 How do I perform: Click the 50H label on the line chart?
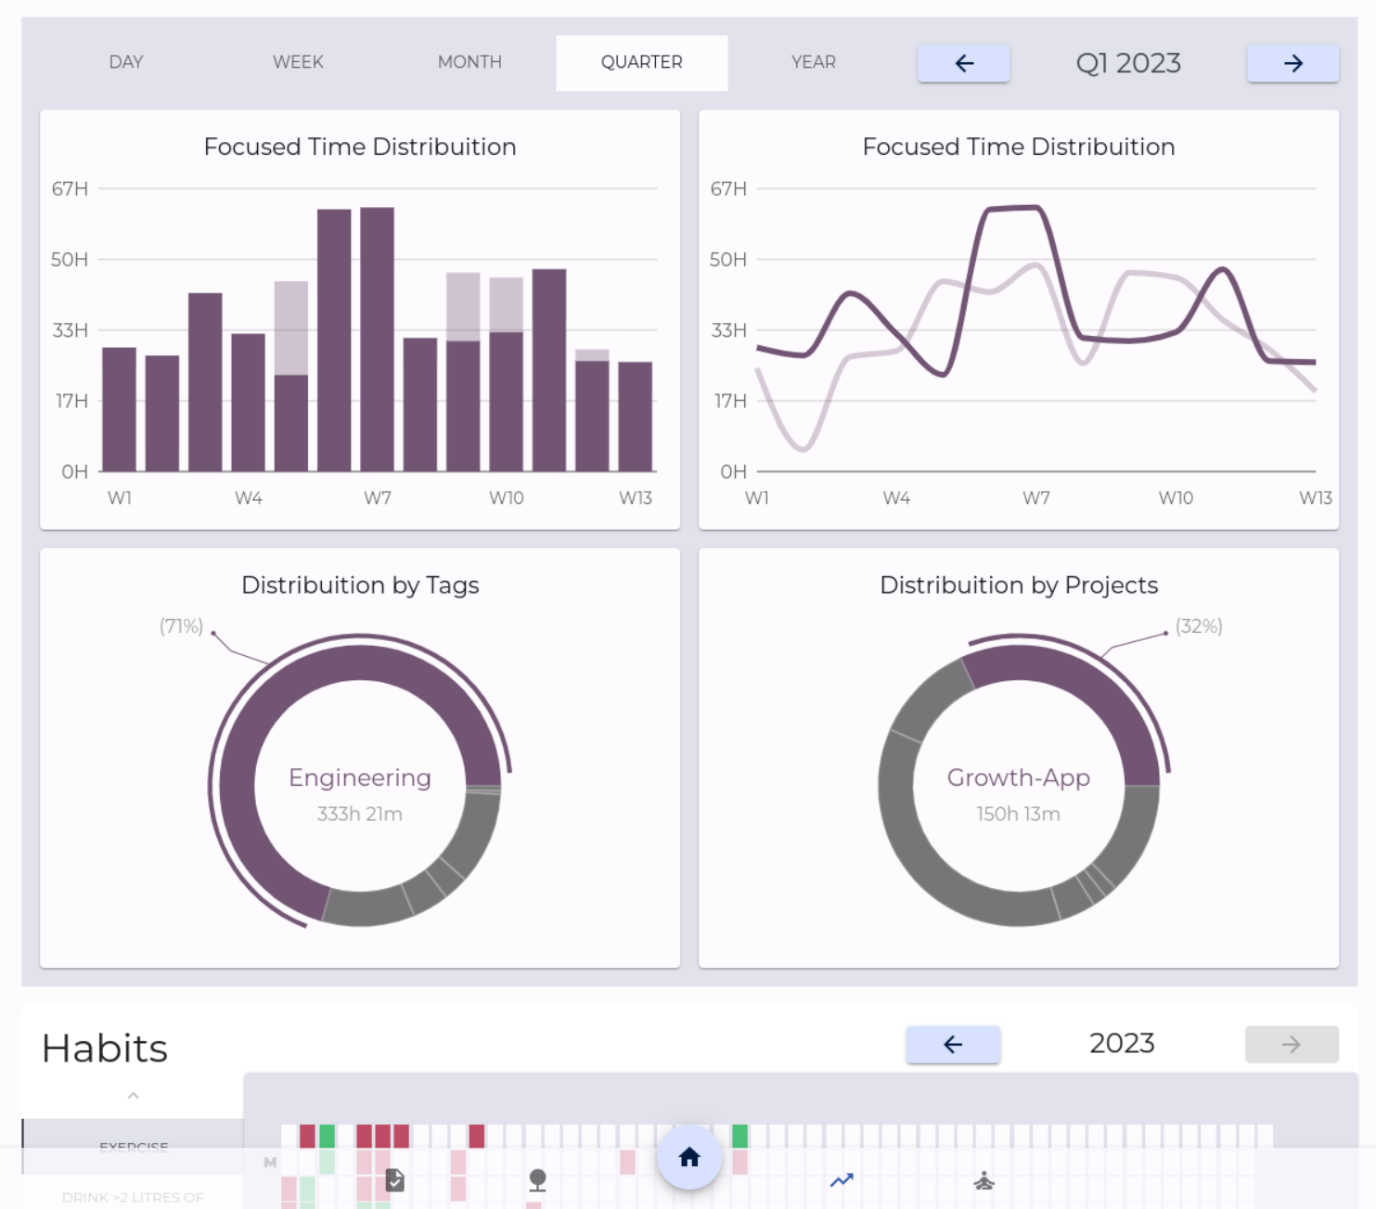[728, 260]
